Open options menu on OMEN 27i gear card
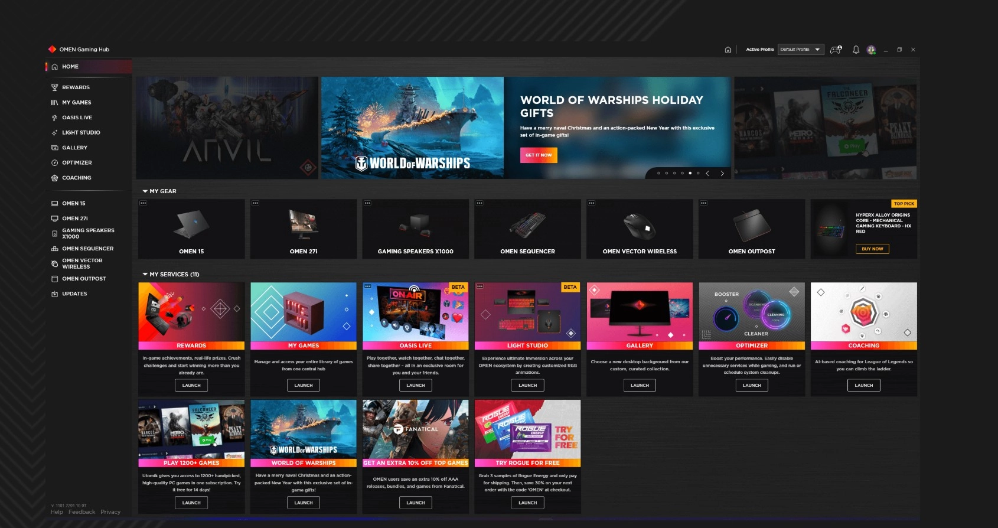 [255, 203]
